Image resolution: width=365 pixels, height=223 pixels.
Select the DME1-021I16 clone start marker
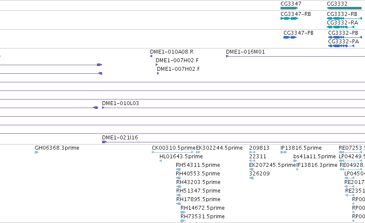tap(104, 142)
